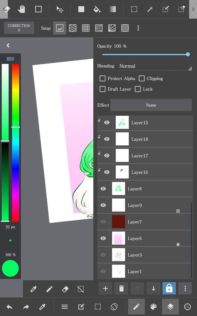This screenshot has width=197, height=316.
Task: Select the Gradient tool
Action: 113,9
